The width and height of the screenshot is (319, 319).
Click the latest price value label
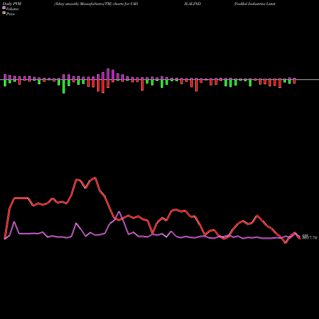click(x=309, y=238)
